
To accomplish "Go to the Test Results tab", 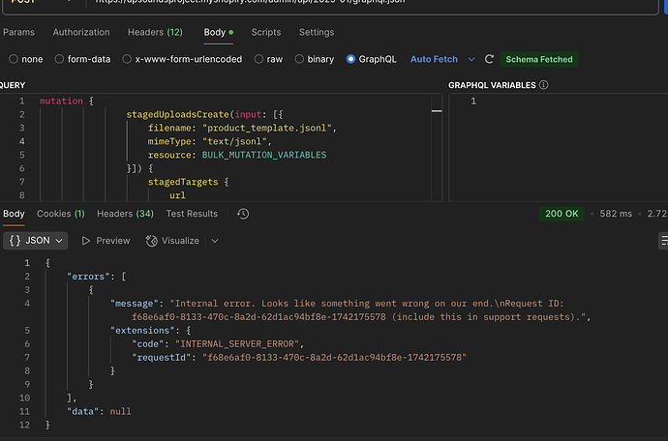I will (192, 214).
